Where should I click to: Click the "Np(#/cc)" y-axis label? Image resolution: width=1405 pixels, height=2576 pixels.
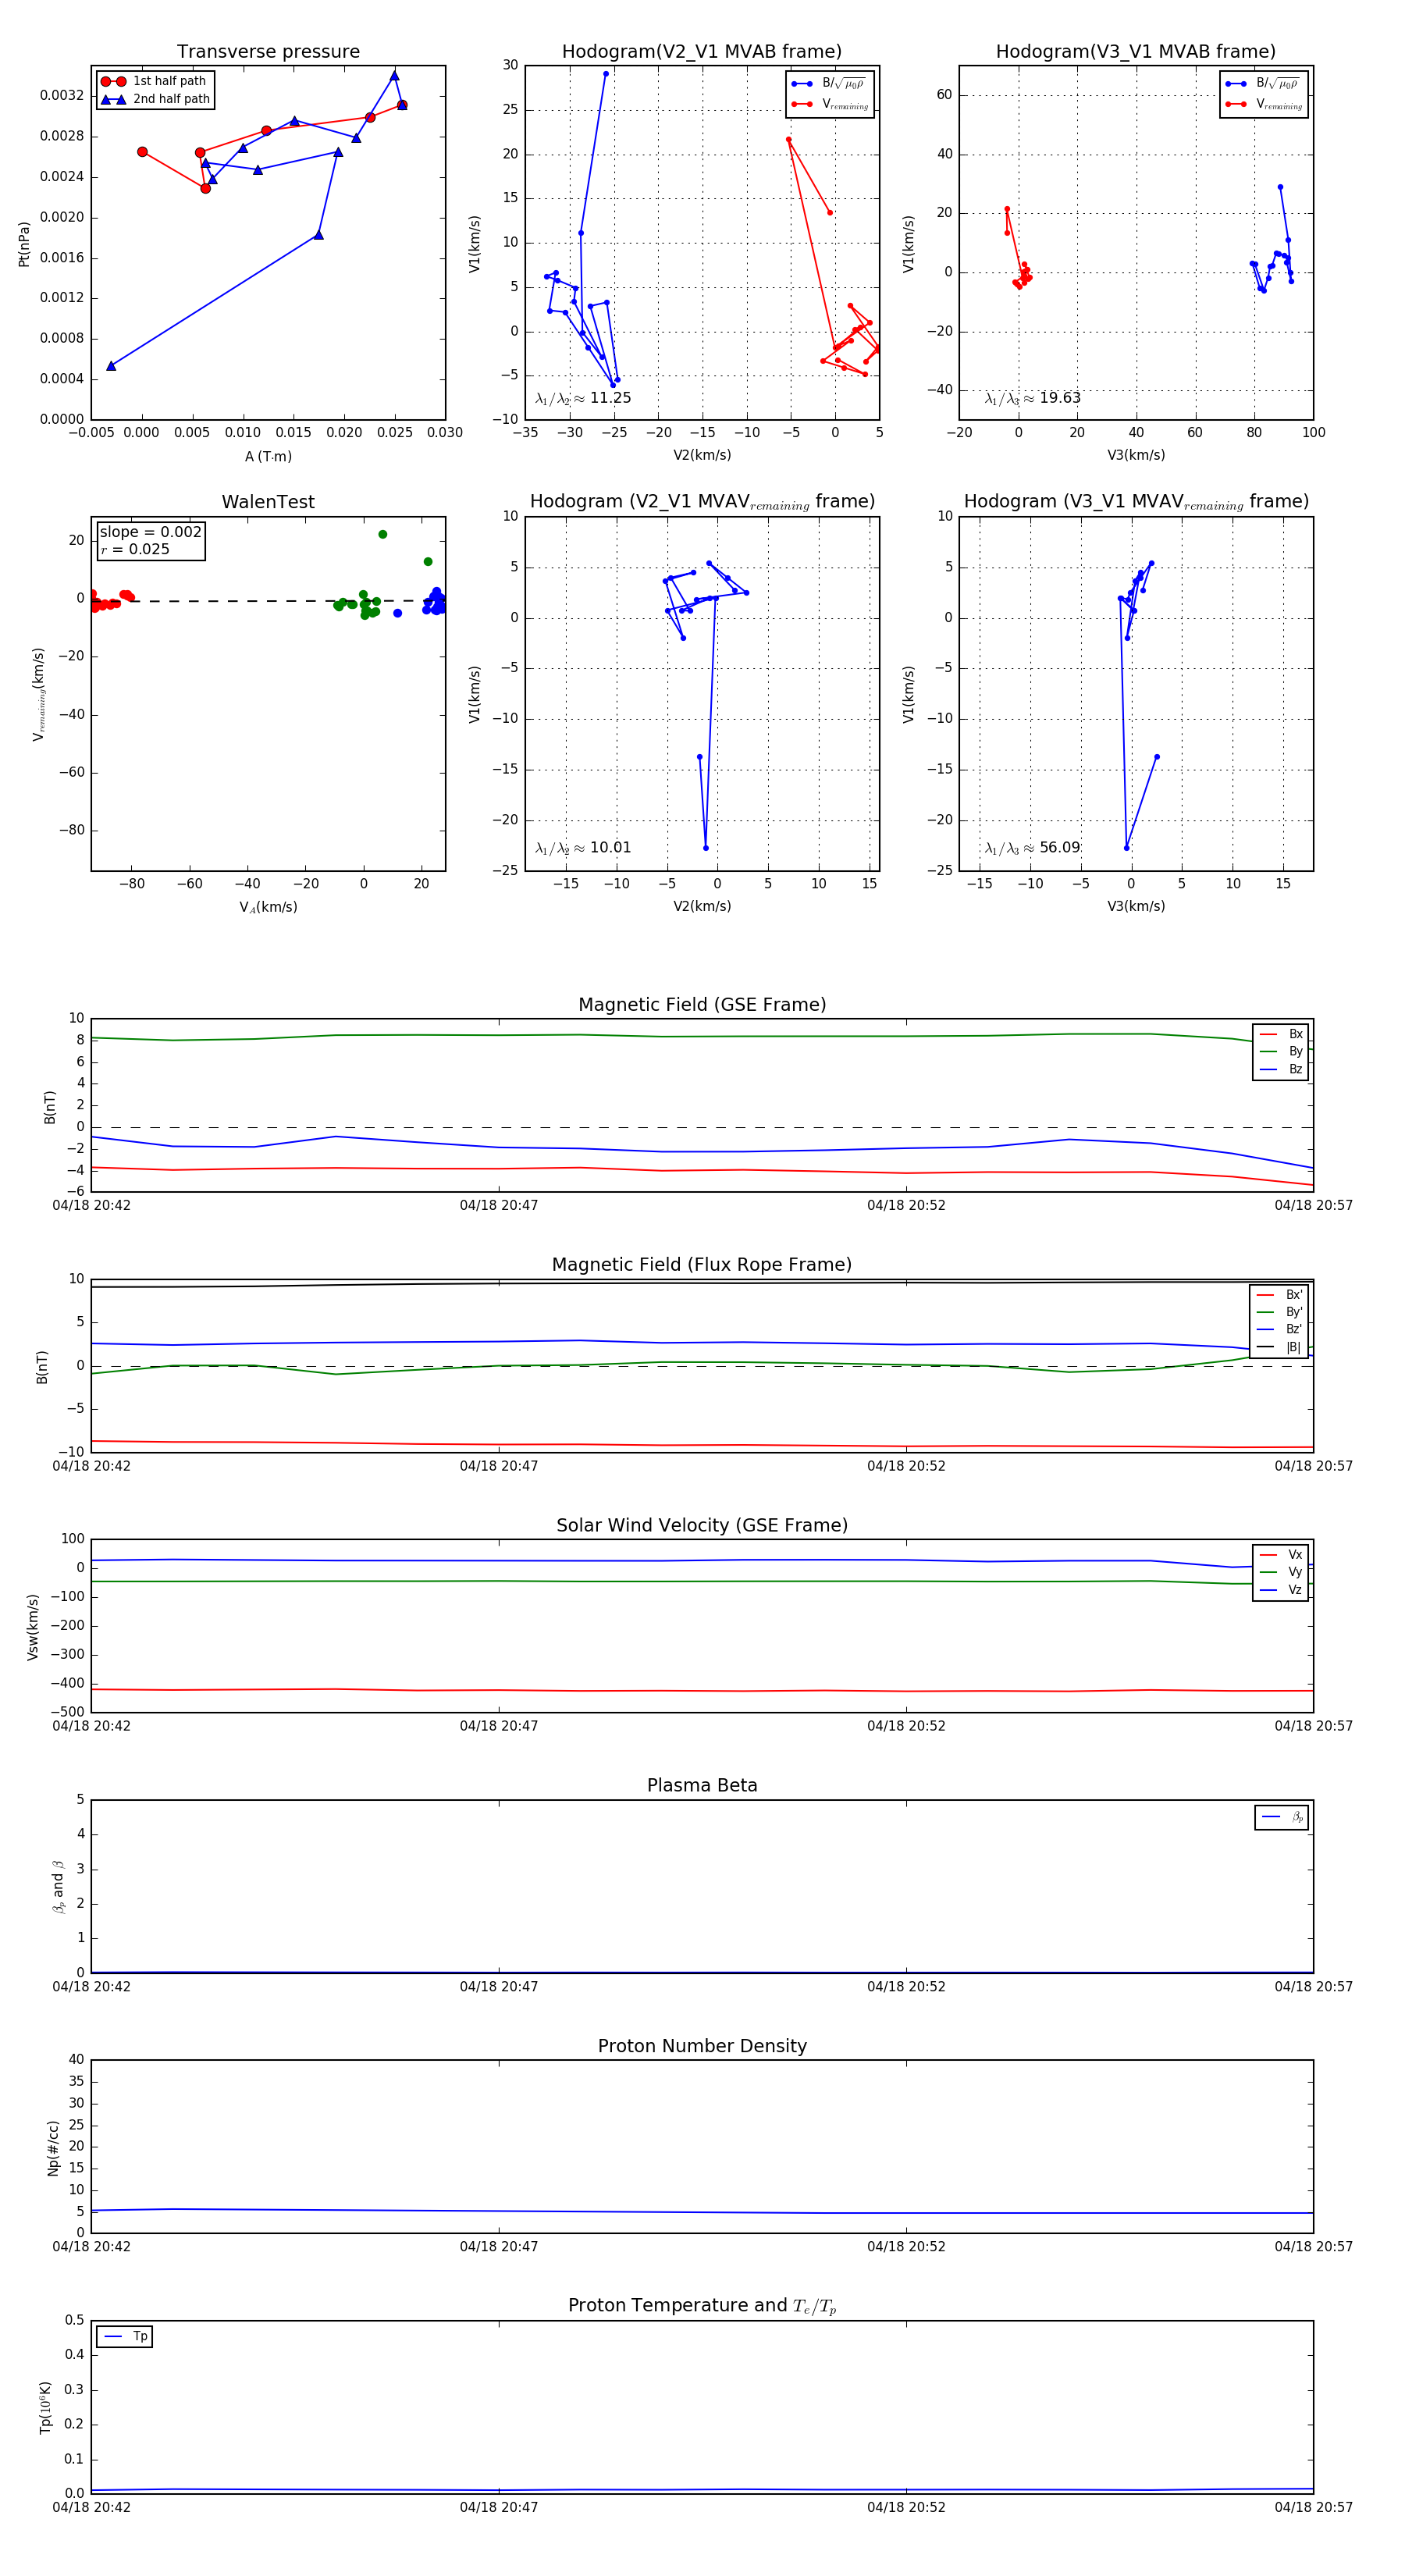tap(53, 2148)
